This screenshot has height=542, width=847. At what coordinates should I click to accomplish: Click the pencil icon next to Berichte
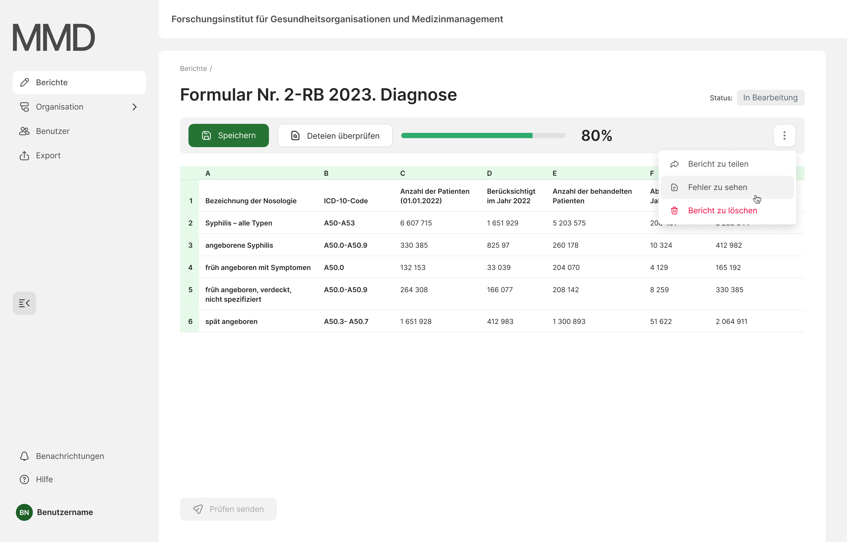[24, 82]
